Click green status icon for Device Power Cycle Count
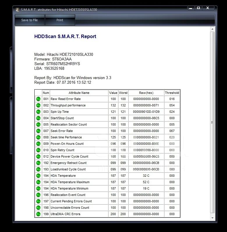 (38, 156)
